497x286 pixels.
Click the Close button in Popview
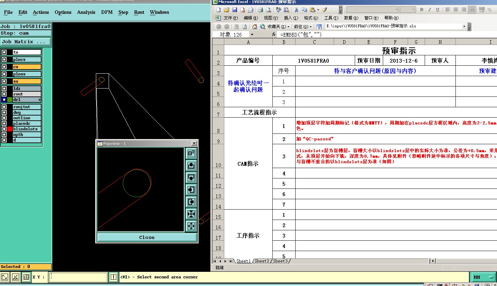(x=147, y=237)
